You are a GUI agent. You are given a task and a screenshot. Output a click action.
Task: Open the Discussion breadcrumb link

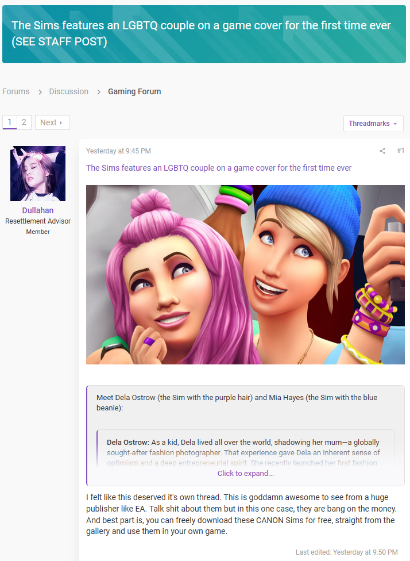[x=69, y=91]
